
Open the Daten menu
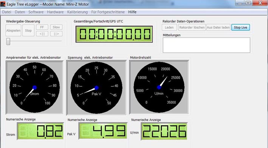coord(20,12)
